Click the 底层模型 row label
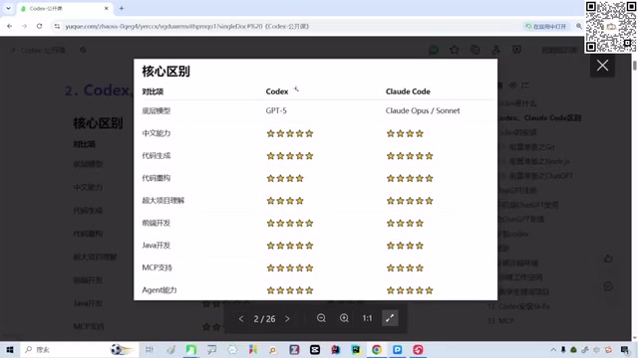638x358 pixels. [157, 110]
